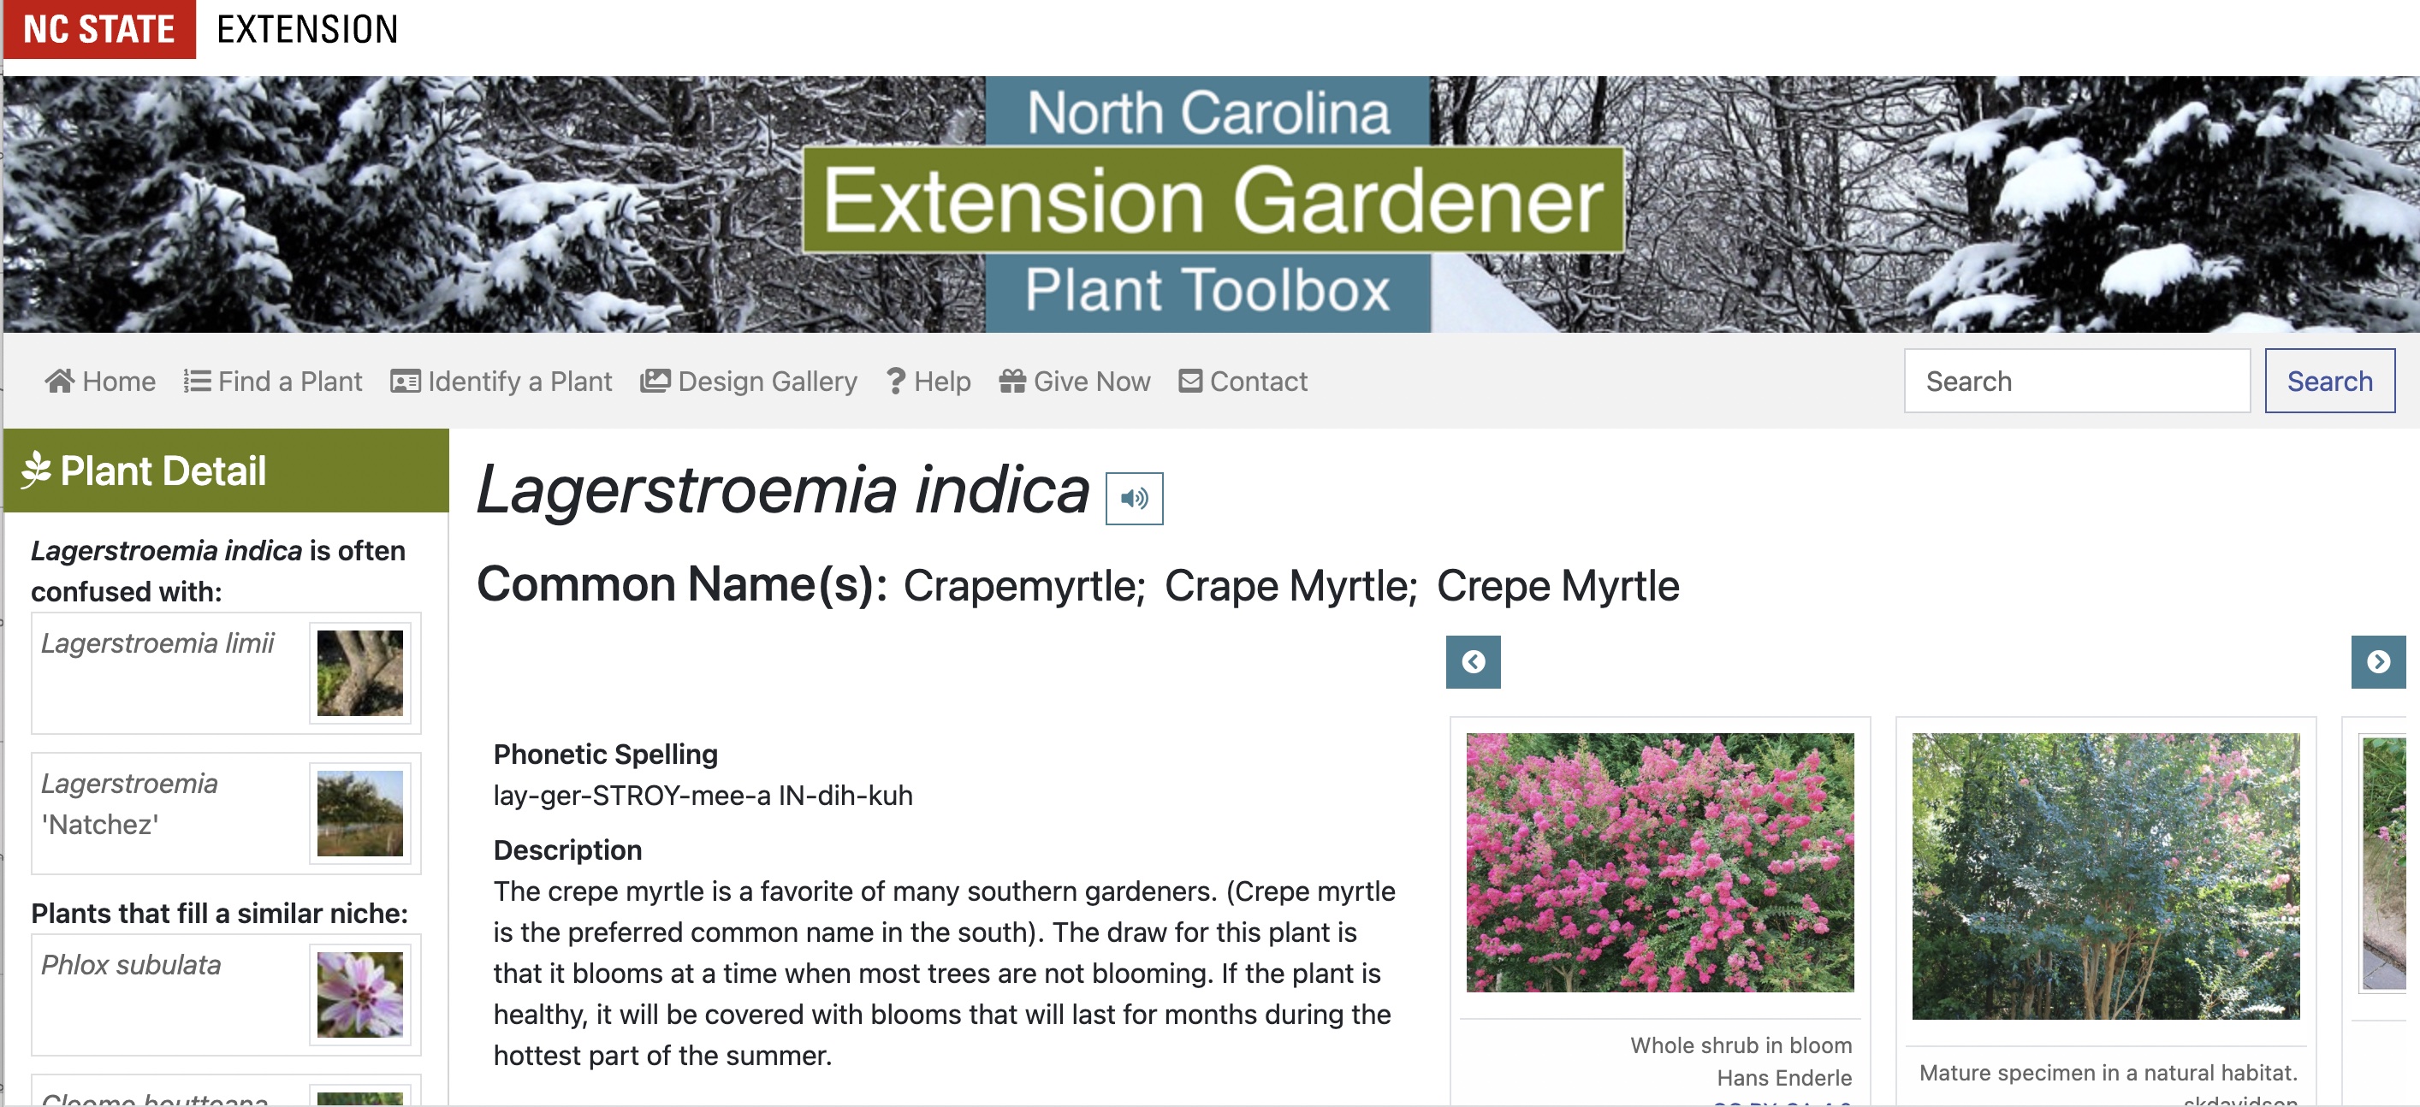Viewport: 2420px width, 1107px height.
Task: Open the Find a Plant menu item
Action: [x=275, y=380]
